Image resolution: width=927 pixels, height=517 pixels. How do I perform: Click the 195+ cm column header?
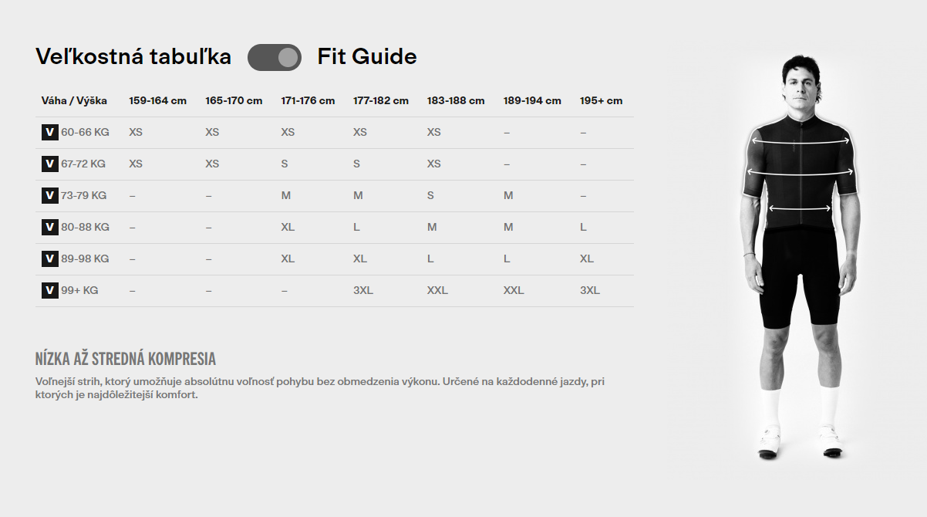[x=601, y=100]
